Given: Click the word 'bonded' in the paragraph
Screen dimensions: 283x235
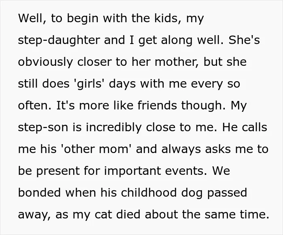Looking at the screenshot, I should (39, 193).
